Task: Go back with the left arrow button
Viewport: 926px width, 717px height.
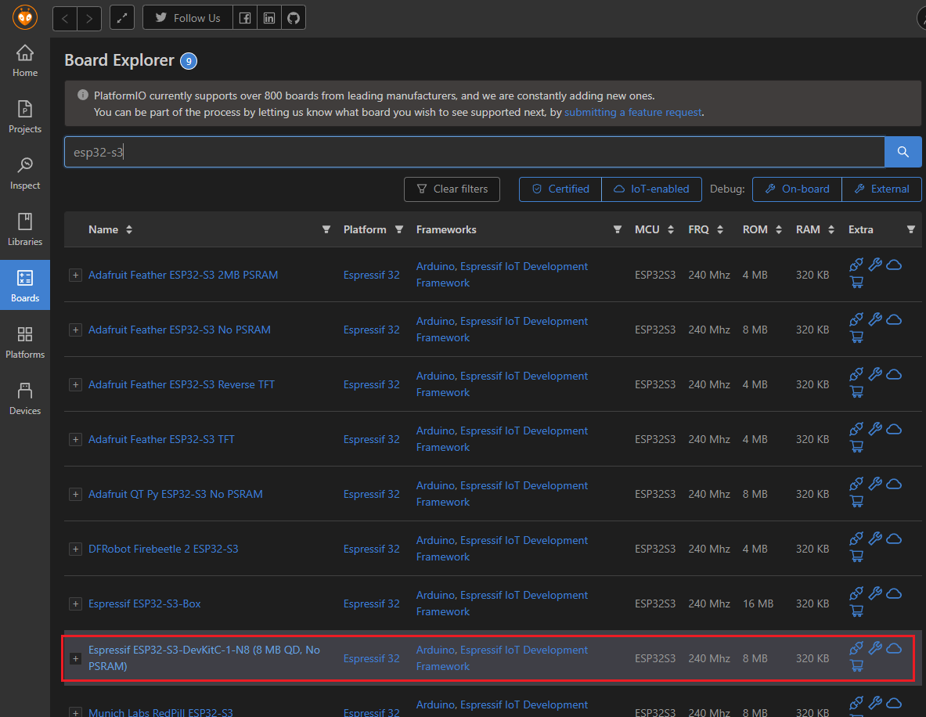Action: 65,18
